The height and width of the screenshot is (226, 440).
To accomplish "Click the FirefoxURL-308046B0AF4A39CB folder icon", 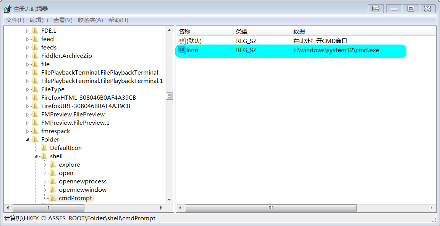I will (35, 106).
